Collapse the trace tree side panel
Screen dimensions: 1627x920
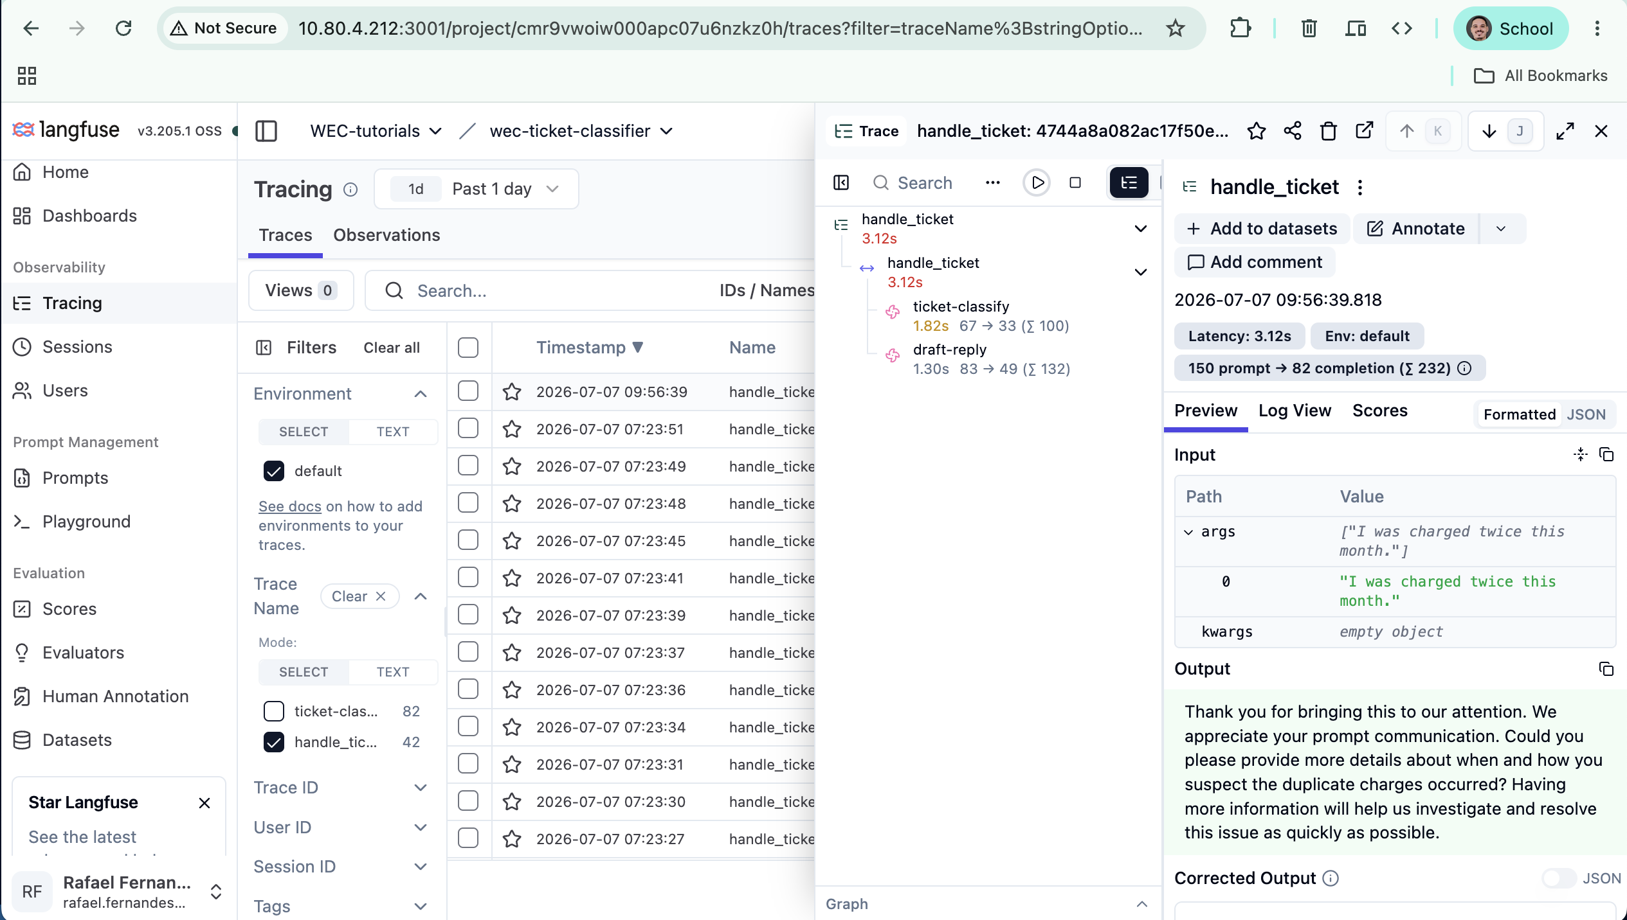(841, 183)
